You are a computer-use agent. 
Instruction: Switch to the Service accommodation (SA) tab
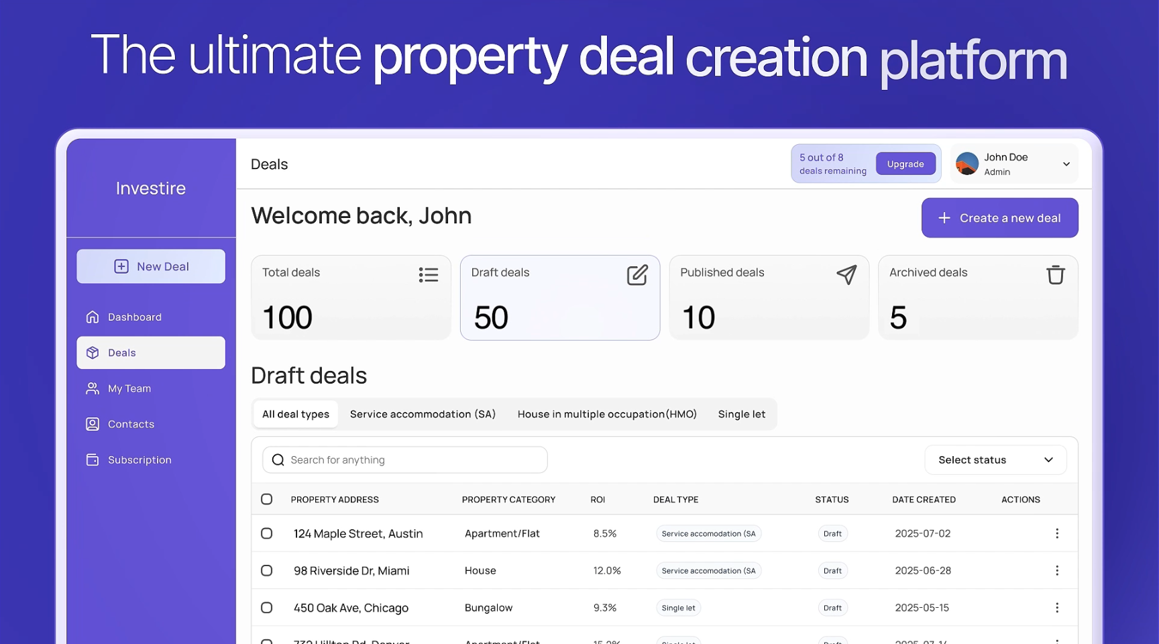[423, 414]
